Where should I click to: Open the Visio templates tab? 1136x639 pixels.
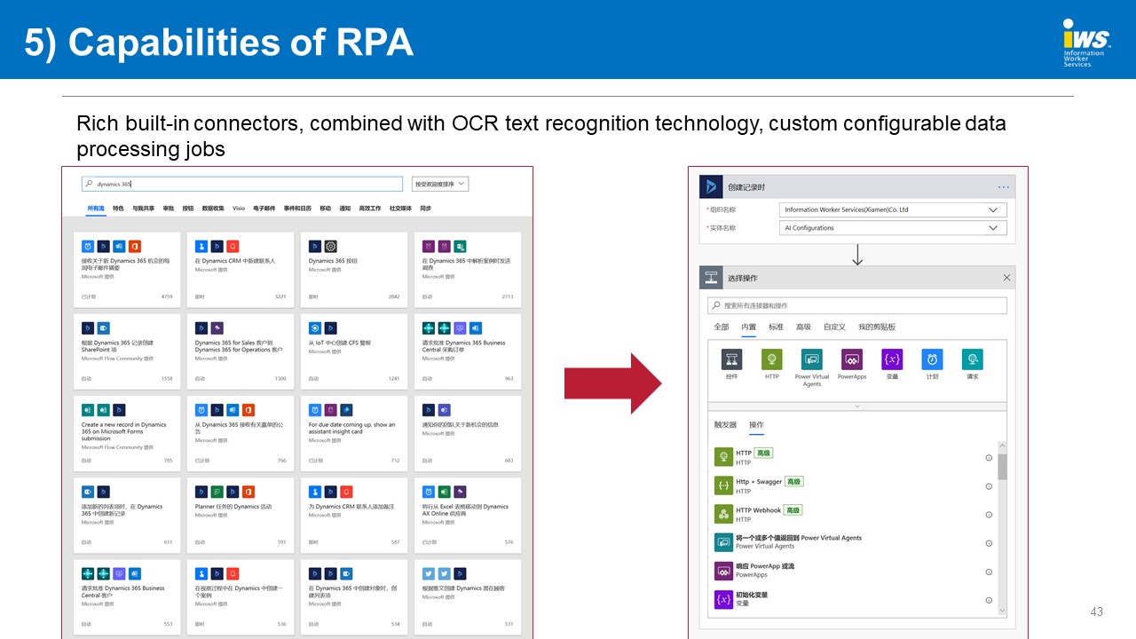point(239,209)
